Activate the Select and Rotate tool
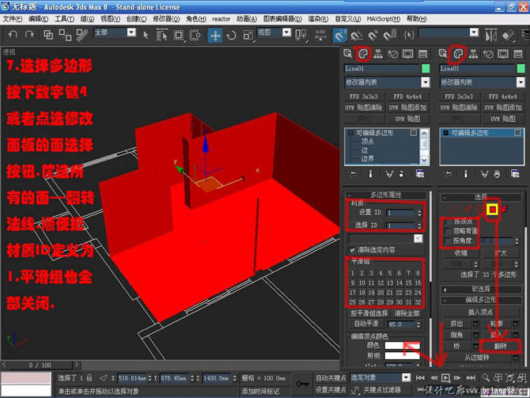Image resolution: width=530 pixels, height=398 pixels. tap(232, 35)
